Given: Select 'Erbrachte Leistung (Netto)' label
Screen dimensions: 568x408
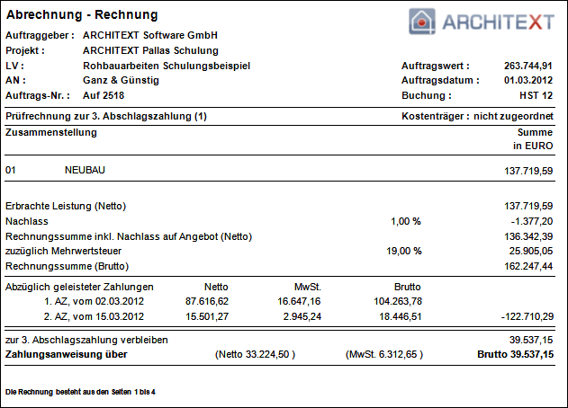Looking at the screenshot, I should pos(66,206).
